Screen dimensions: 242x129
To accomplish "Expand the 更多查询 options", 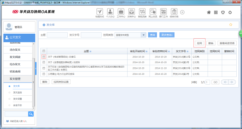I will coord(167,35).
